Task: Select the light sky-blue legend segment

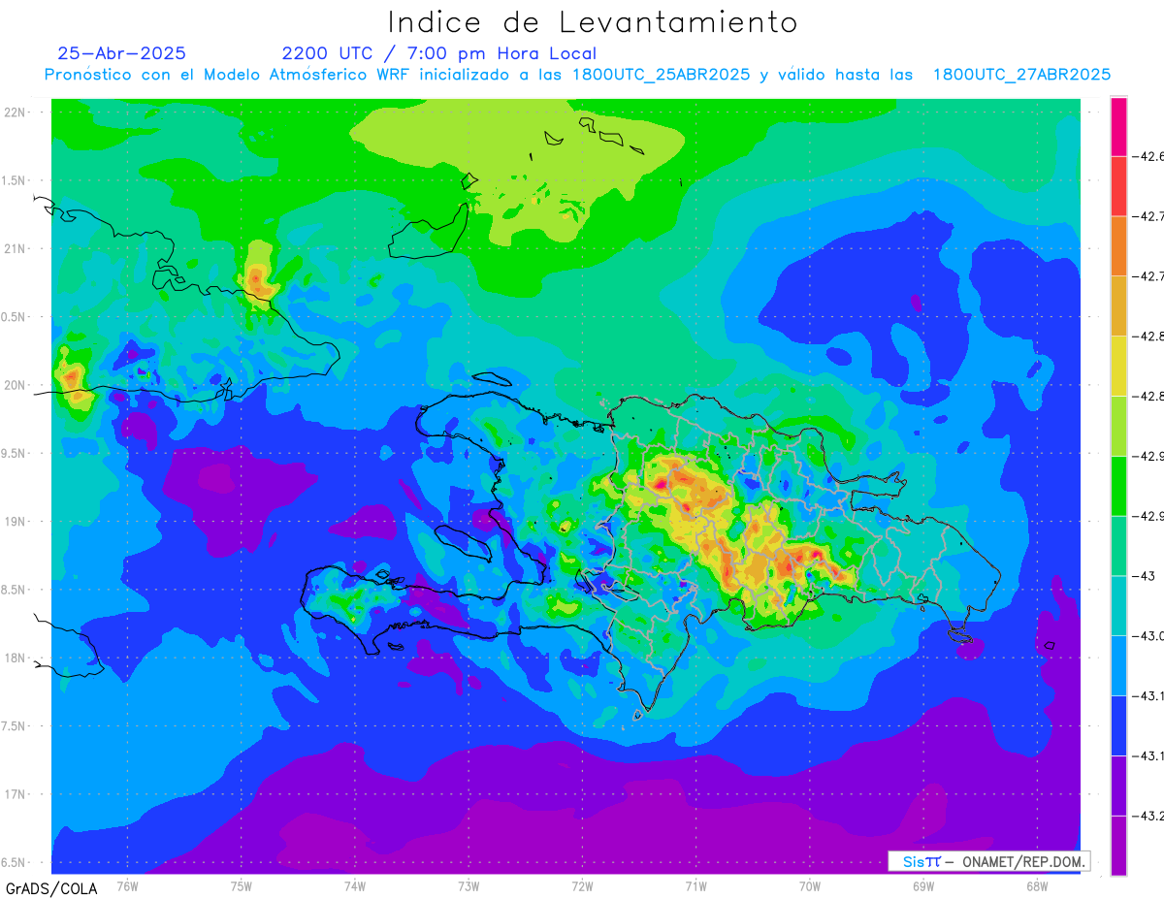Action: 1118,666
